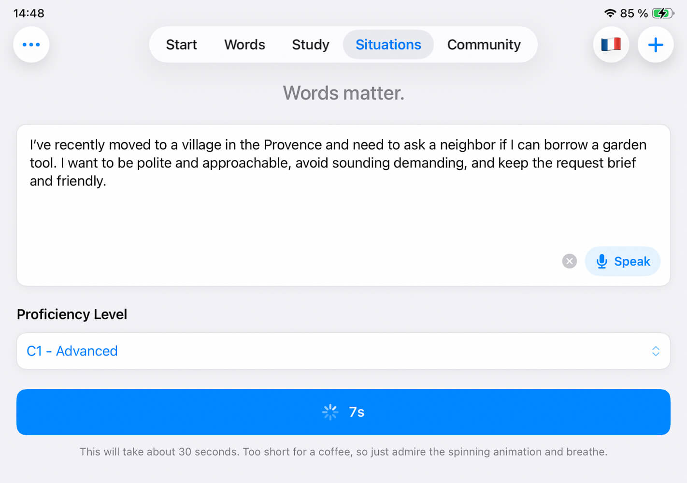This screenshot has height=483, width=687.
Task: Tap the 14:48 clock in status bar
Action: coord(29,13)
